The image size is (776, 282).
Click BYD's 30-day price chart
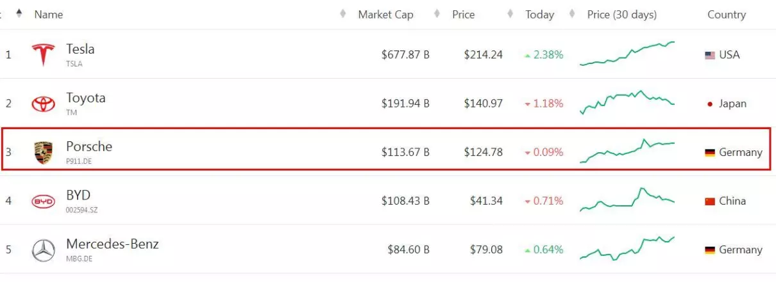[x=627, y=200]
